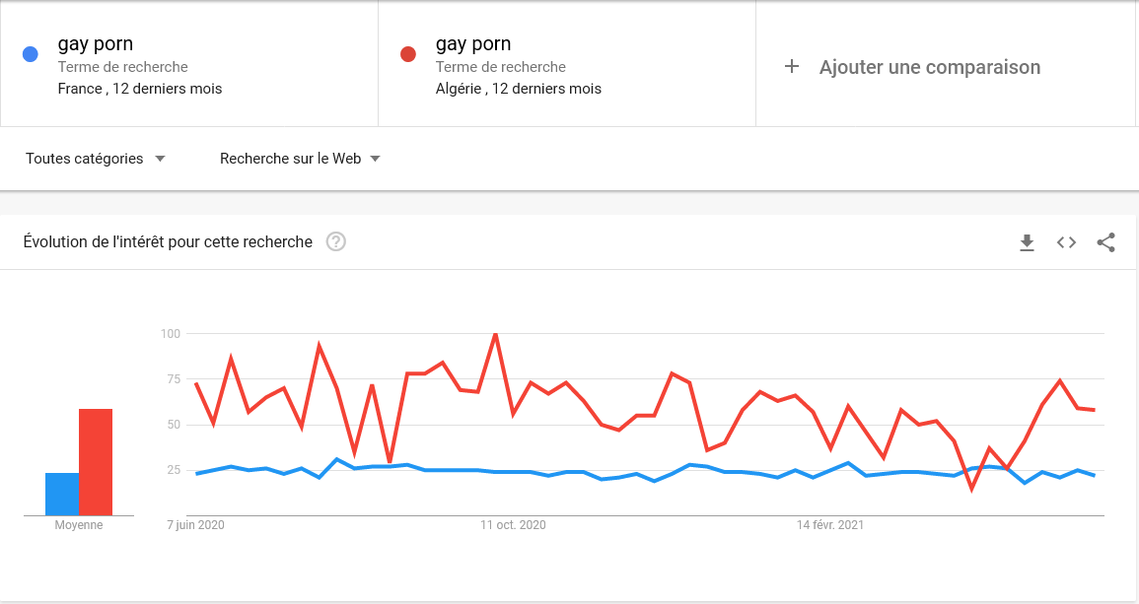Click the 14 févr. 2021 axis label
The width and height of the screenshot is (1139, 604).
830,525
